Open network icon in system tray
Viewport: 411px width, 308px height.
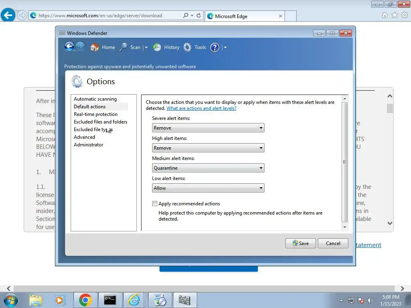tap(351, 301)
